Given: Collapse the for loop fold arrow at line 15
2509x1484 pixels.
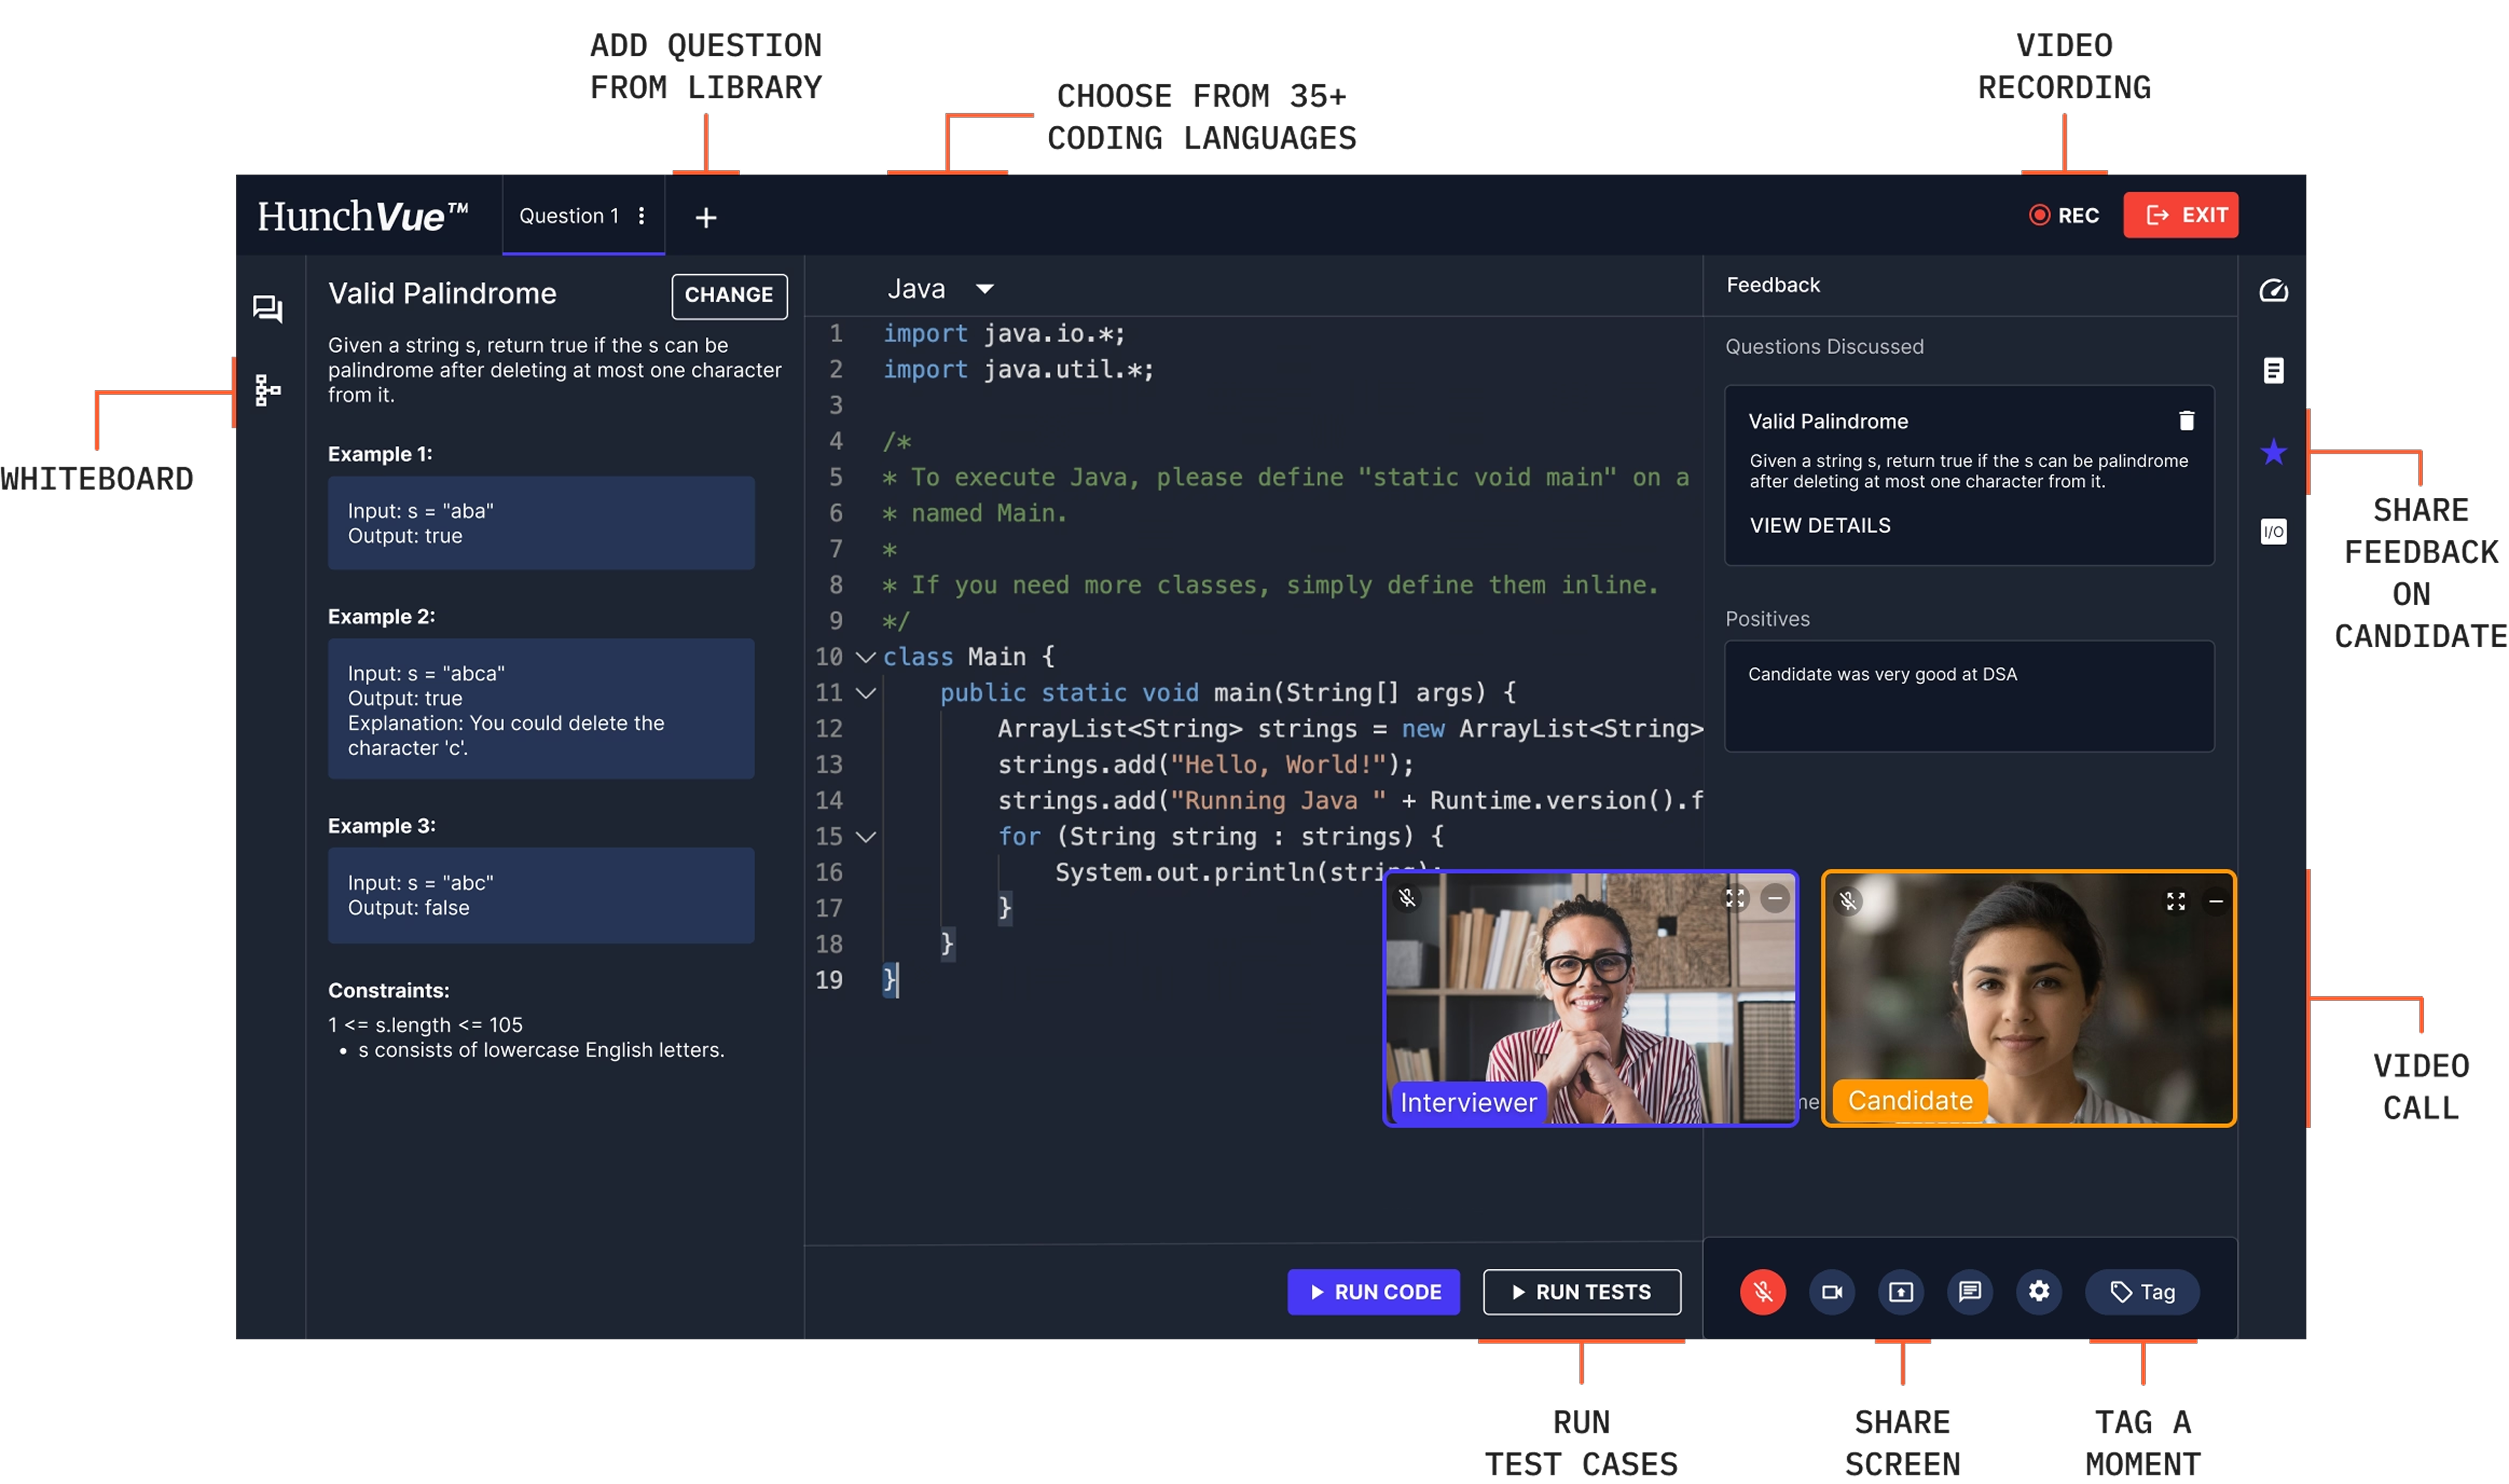Looking at the screenshot, I should click(x=866, y=837).
